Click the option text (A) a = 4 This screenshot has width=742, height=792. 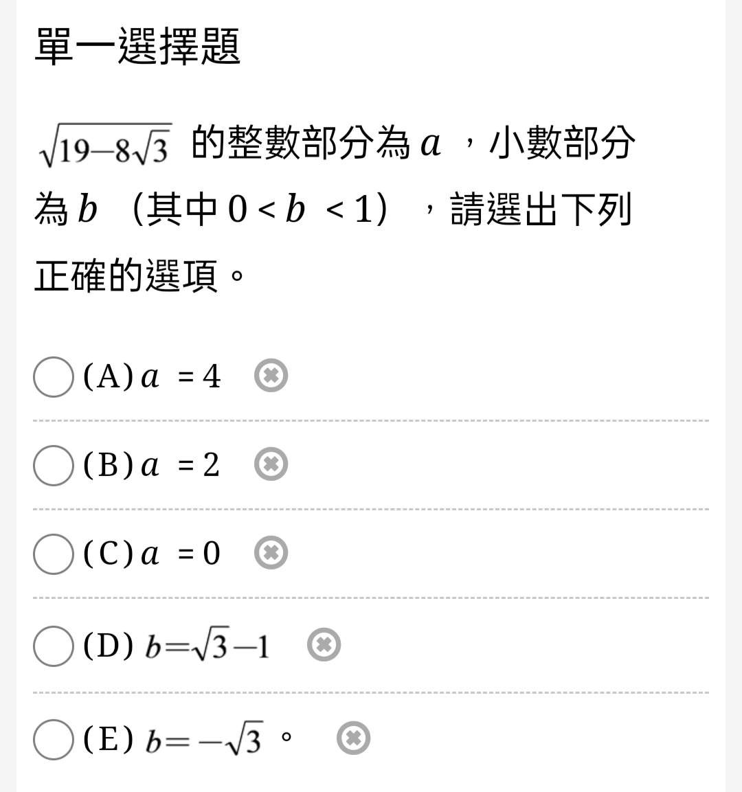(152, 376)
